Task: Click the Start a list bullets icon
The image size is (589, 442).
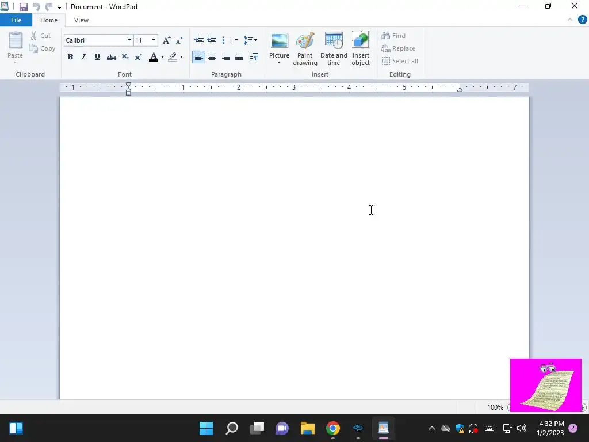Action: (x=227, y=40)
